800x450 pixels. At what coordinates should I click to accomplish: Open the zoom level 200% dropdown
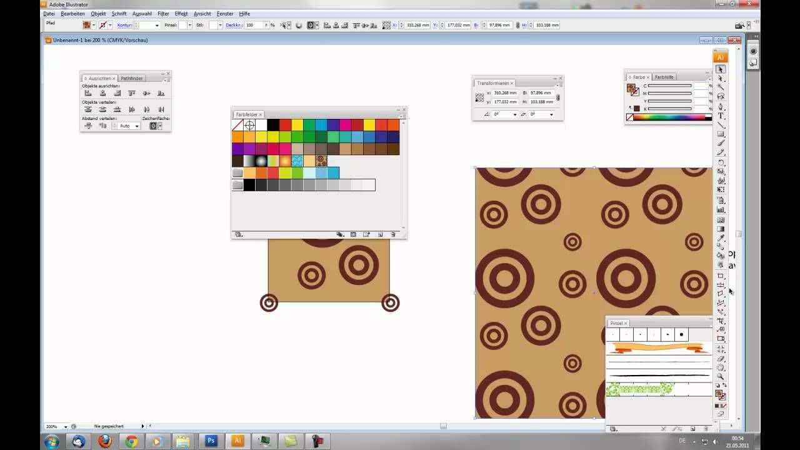[65, 426]
